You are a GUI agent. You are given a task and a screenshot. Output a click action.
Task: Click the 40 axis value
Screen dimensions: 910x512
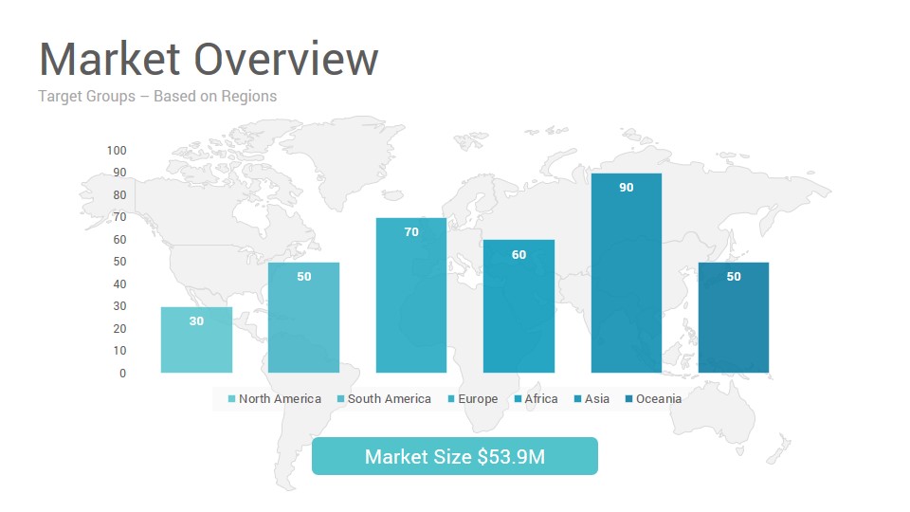[x=119, y=283]
